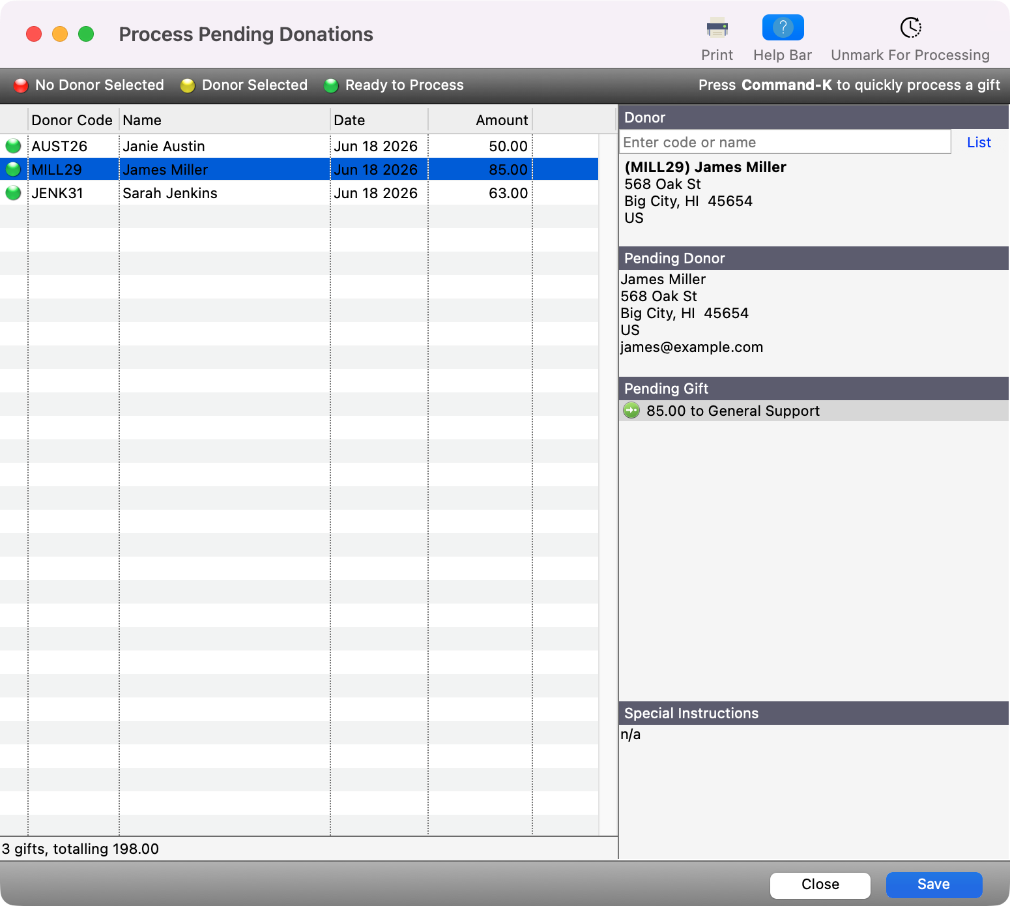Image resolution: width=1010 pixels, height=906 pixels.
Task: Zoom the window with the green button
Action: 86,34
